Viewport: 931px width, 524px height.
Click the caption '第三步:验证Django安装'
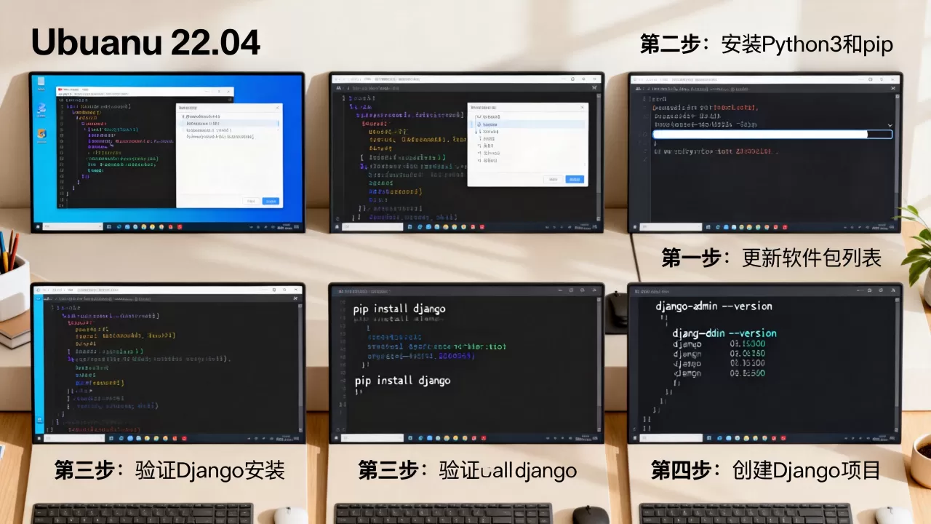[x=169, y=470]
